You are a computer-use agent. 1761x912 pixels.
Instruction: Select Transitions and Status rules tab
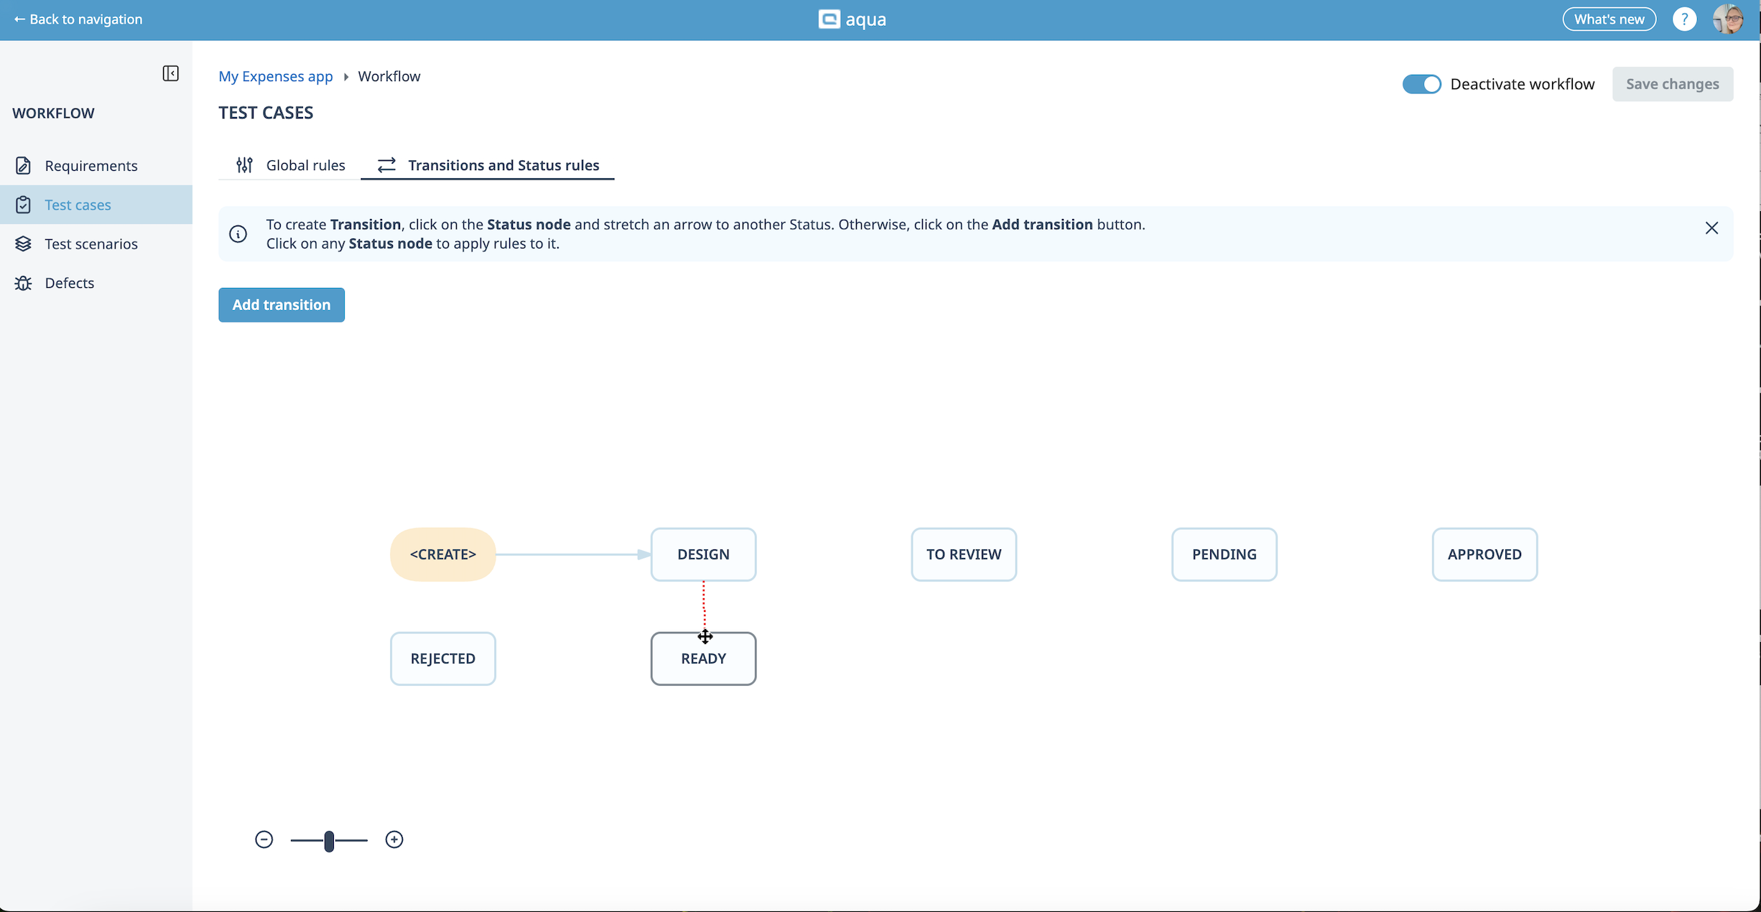click(x=488, y=165)
